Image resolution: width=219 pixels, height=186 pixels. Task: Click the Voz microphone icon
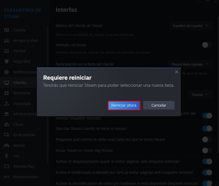(x=7, y=156)
